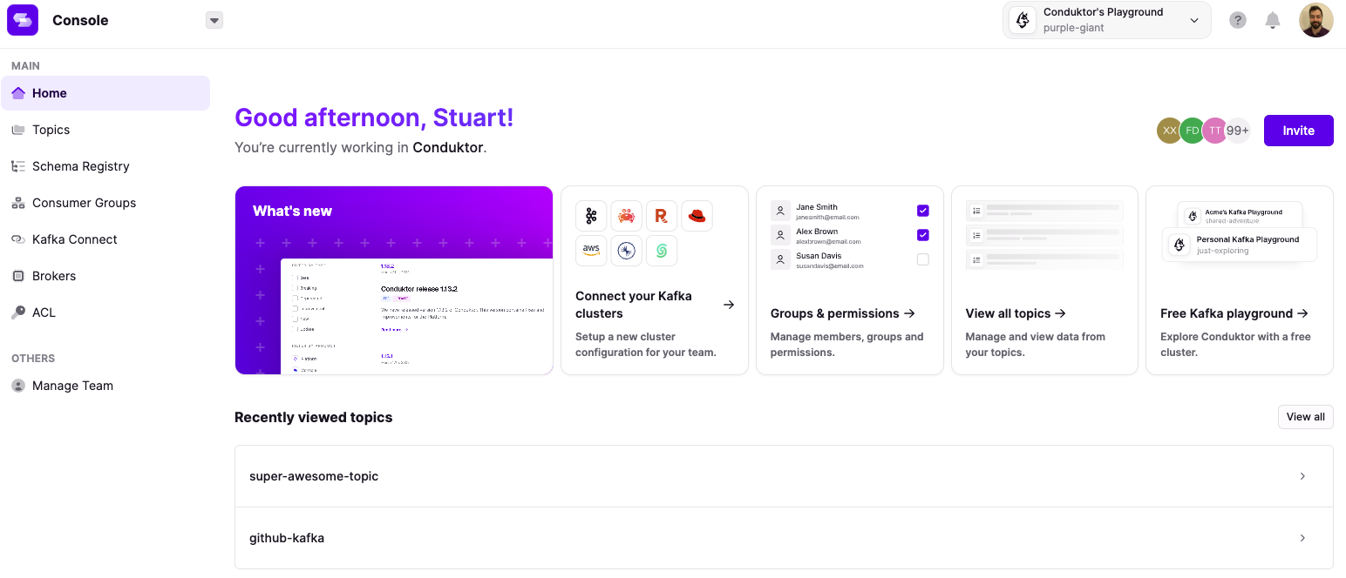Image resolution: width=1346 pixels, height=578 pixels.
Task: Click the Brokers sidebar icon
Action: point(17,276)
